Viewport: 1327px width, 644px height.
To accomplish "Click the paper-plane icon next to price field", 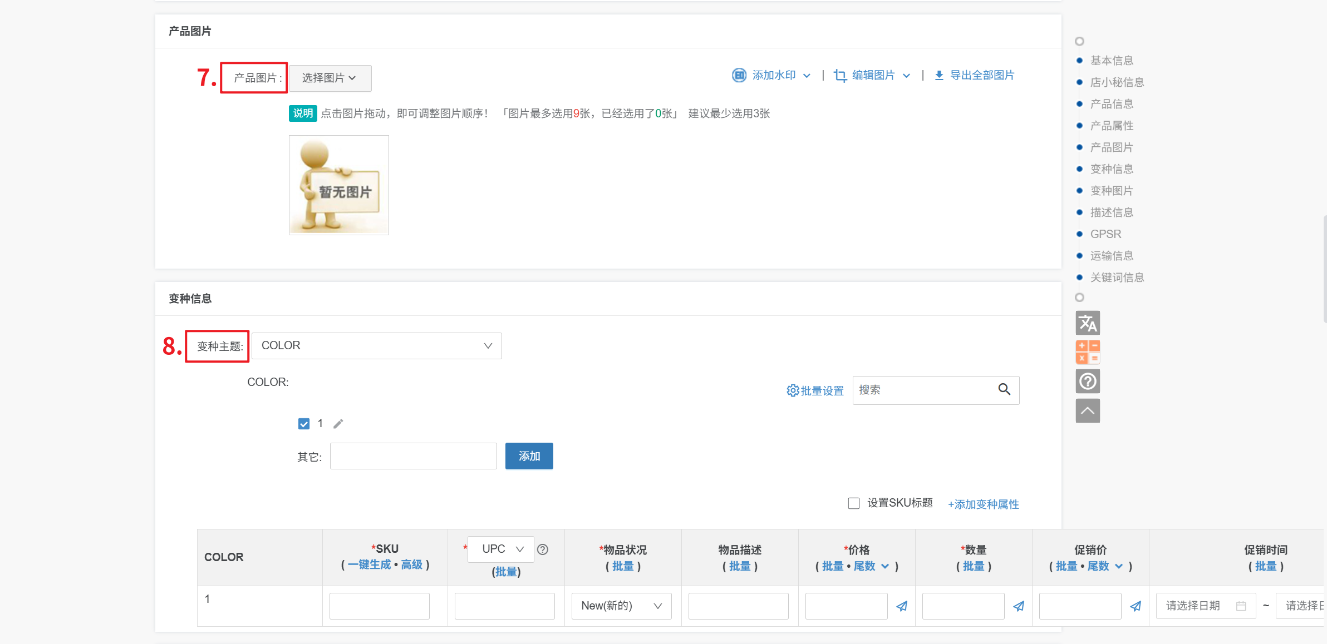I will pos(902,606).
